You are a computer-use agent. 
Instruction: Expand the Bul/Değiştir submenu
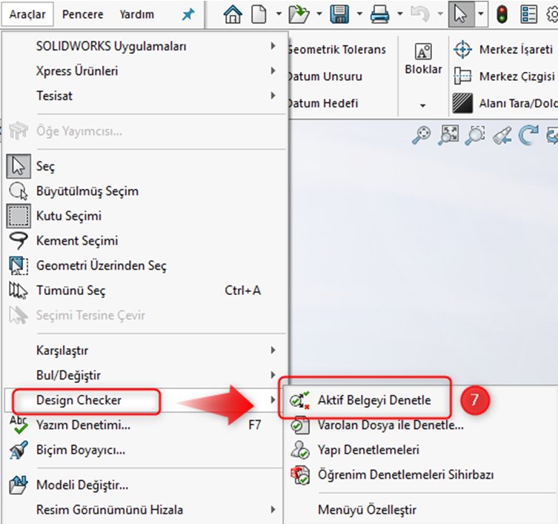pyautogui.click(x=145, y=375)
